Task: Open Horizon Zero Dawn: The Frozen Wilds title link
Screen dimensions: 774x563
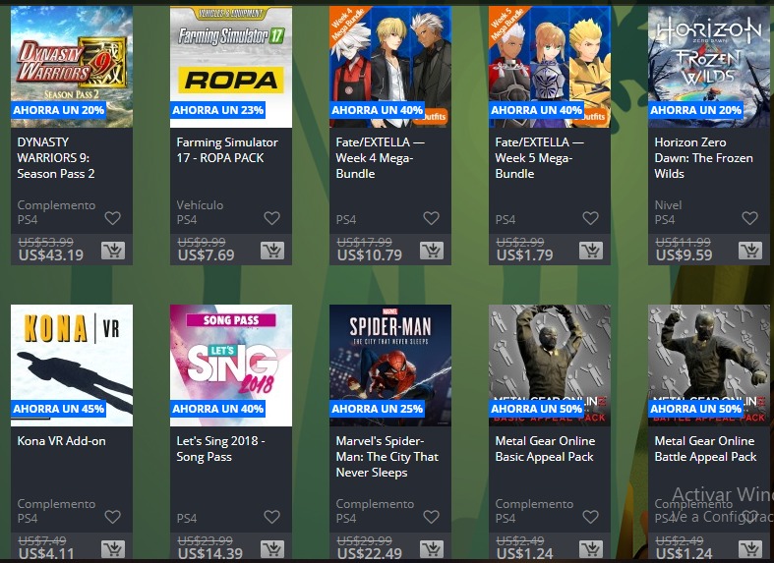Action: click(x=703, y=158)
